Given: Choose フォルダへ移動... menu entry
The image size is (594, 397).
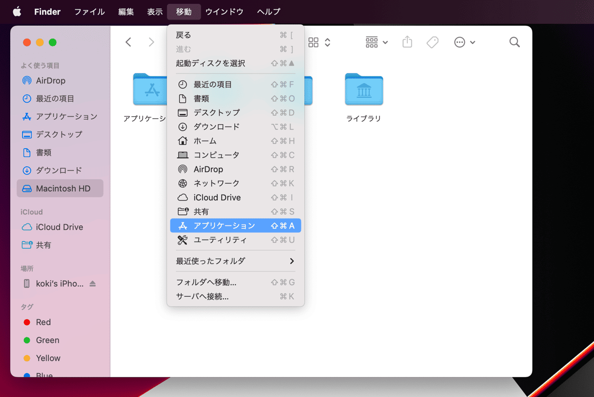Looking at the screenshot, I should click(x=235, y=282).
